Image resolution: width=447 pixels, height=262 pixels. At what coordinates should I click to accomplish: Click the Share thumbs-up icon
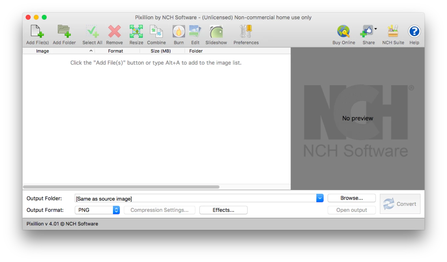pos(367,31)
